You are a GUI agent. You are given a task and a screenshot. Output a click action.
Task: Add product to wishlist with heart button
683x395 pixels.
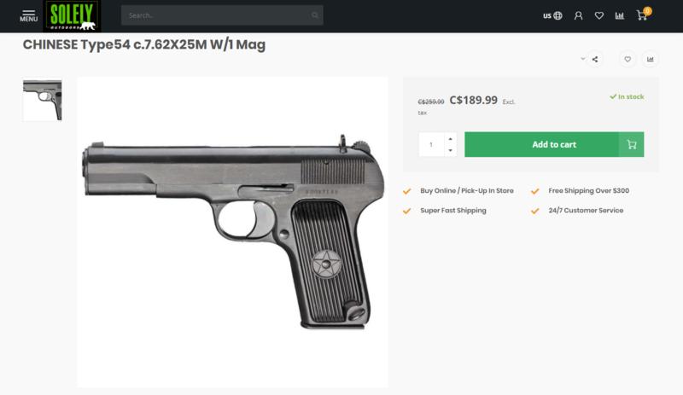(628, 60)
